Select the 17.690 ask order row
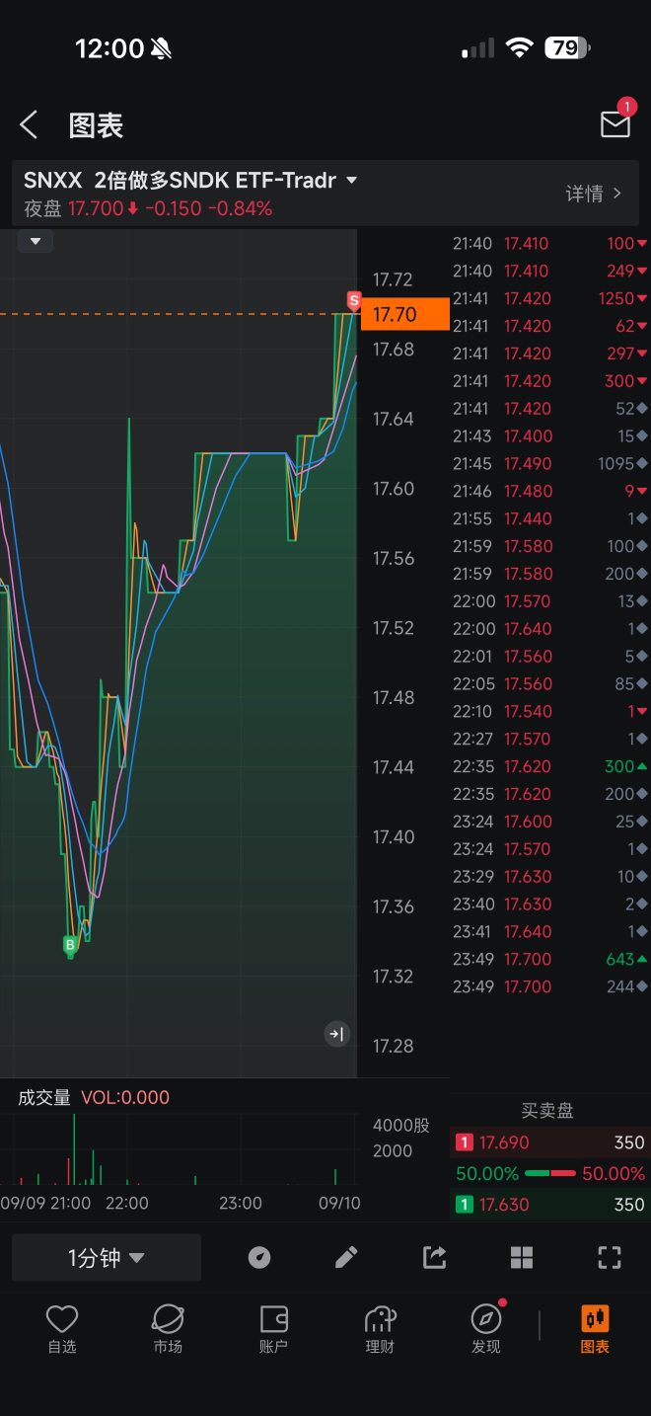 coord(549,1142)
